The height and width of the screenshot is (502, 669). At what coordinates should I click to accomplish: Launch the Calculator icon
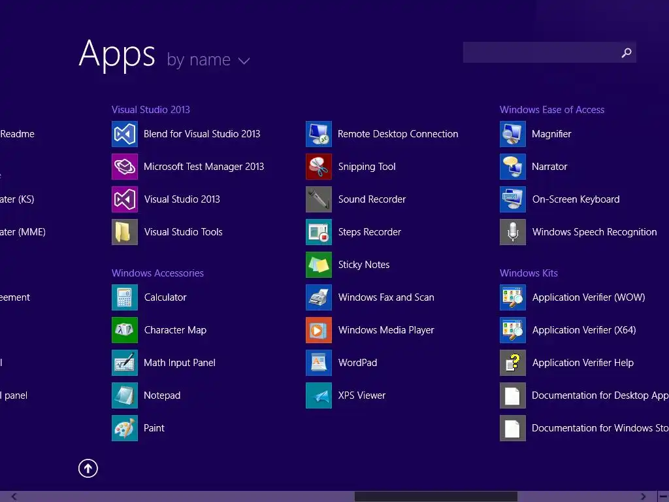(125, 297)
